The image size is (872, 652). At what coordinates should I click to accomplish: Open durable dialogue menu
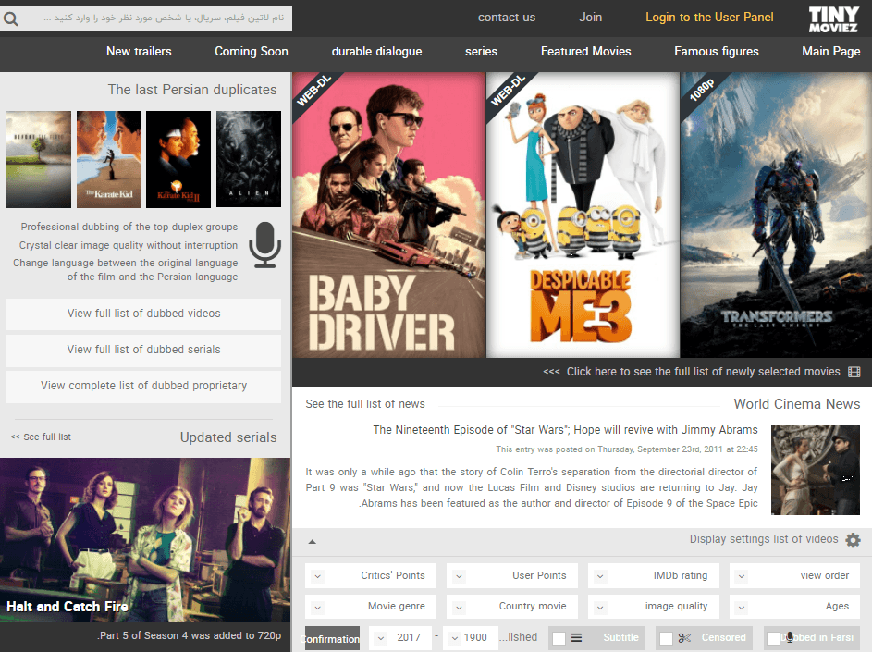pos(376,52)
